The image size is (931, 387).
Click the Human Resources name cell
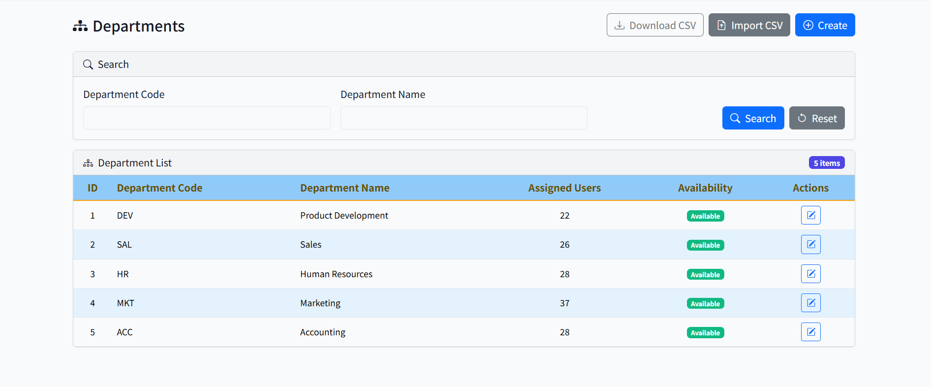point(336,274)
